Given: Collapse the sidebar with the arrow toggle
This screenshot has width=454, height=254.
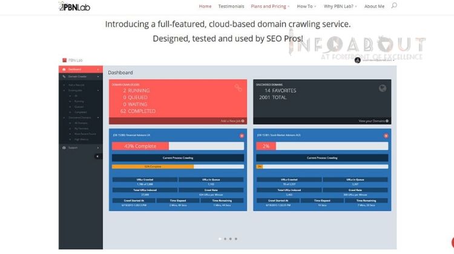Looking at the screenshot, I should 97,157.
